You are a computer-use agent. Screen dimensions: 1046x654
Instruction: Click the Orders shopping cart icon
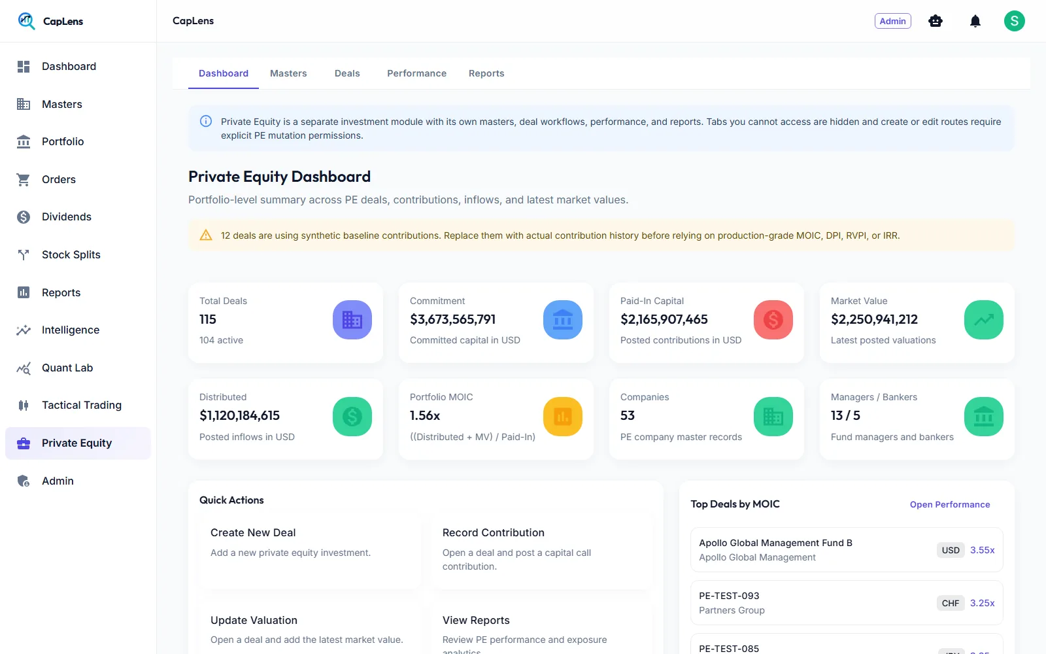tap(24, 180)
